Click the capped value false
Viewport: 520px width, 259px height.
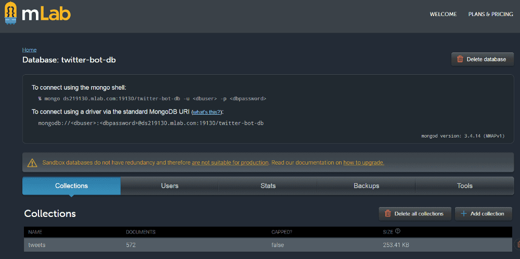pos(278,245)
